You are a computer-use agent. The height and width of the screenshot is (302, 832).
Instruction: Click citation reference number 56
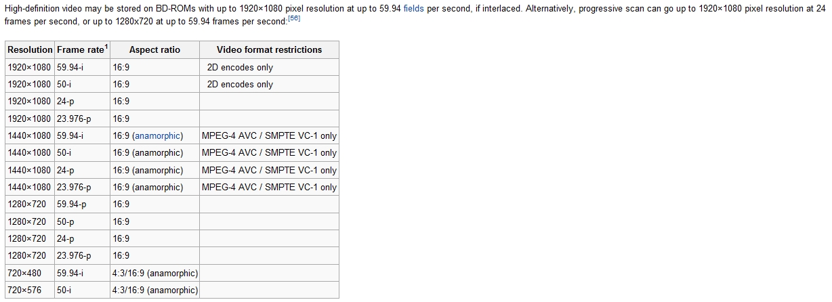(294, 18)
